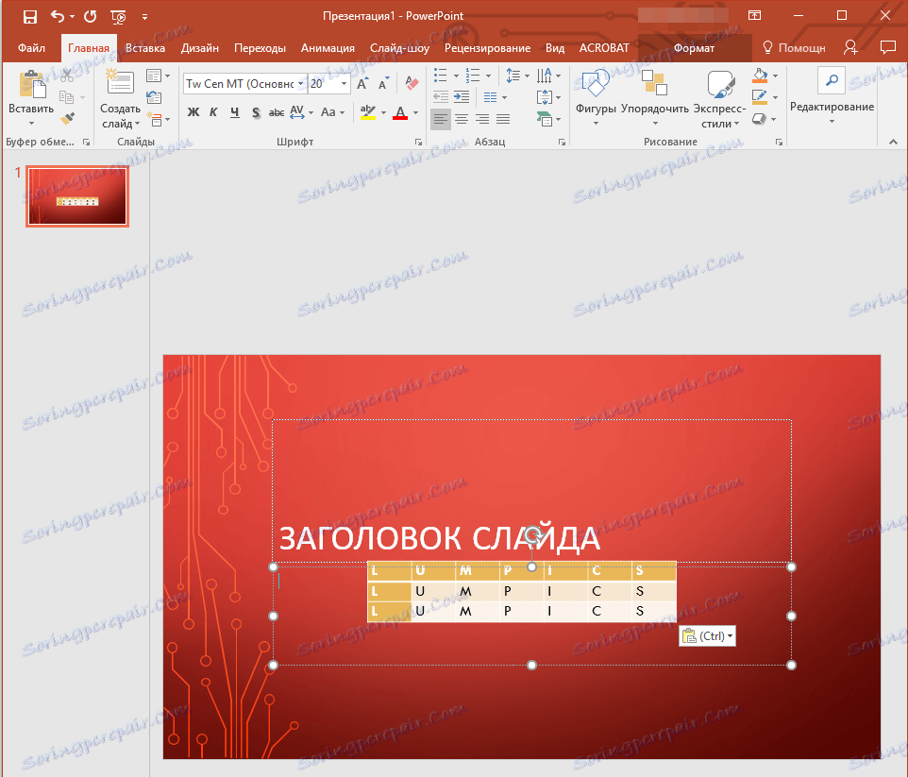Switch to the Вставка tab
The image size is (908, 777).
(x=145, y=48)
